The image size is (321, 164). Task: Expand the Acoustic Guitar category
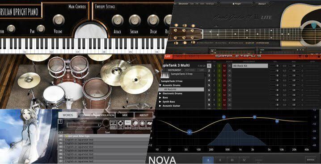click(x=160, y=106)
